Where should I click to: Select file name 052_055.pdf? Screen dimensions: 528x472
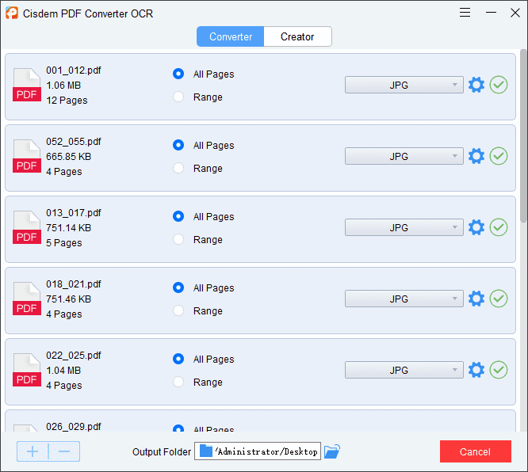point(74,142)
